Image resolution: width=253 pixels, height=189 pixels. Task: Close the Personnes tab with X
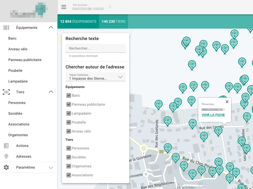click(x=110, y=7)
